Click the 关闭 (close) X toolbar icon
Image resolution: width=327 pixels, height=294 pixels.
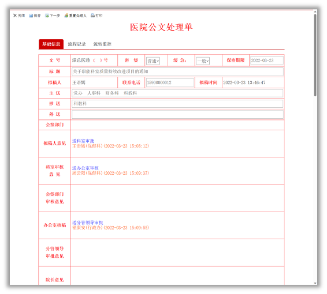(x=15, y=16)
